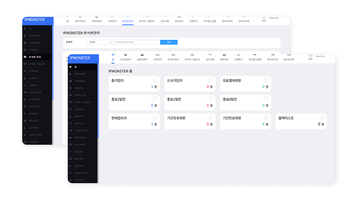
Task: Click the blue 검색 search button
Action: (x=169, y=42)
